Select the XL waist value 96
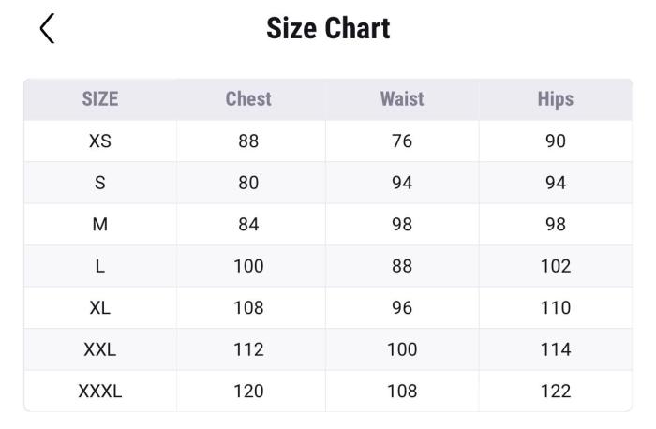 pyautogui.click(x=402, y=307)
